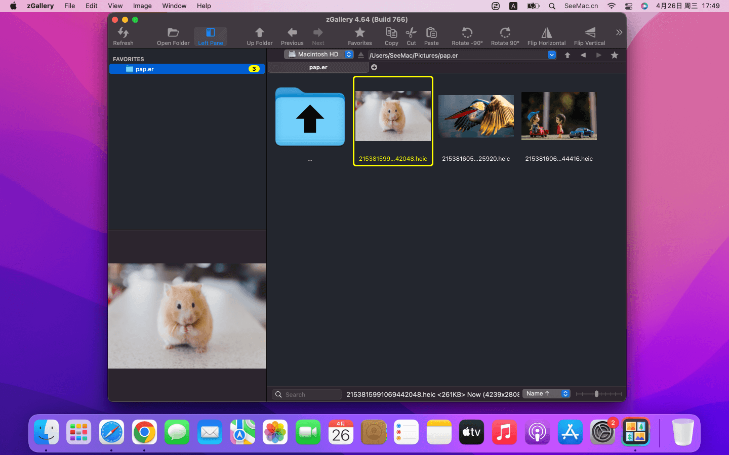Add a new tab with plus button
This screenshot has width=729, height=455.
(x=374, y=67)
